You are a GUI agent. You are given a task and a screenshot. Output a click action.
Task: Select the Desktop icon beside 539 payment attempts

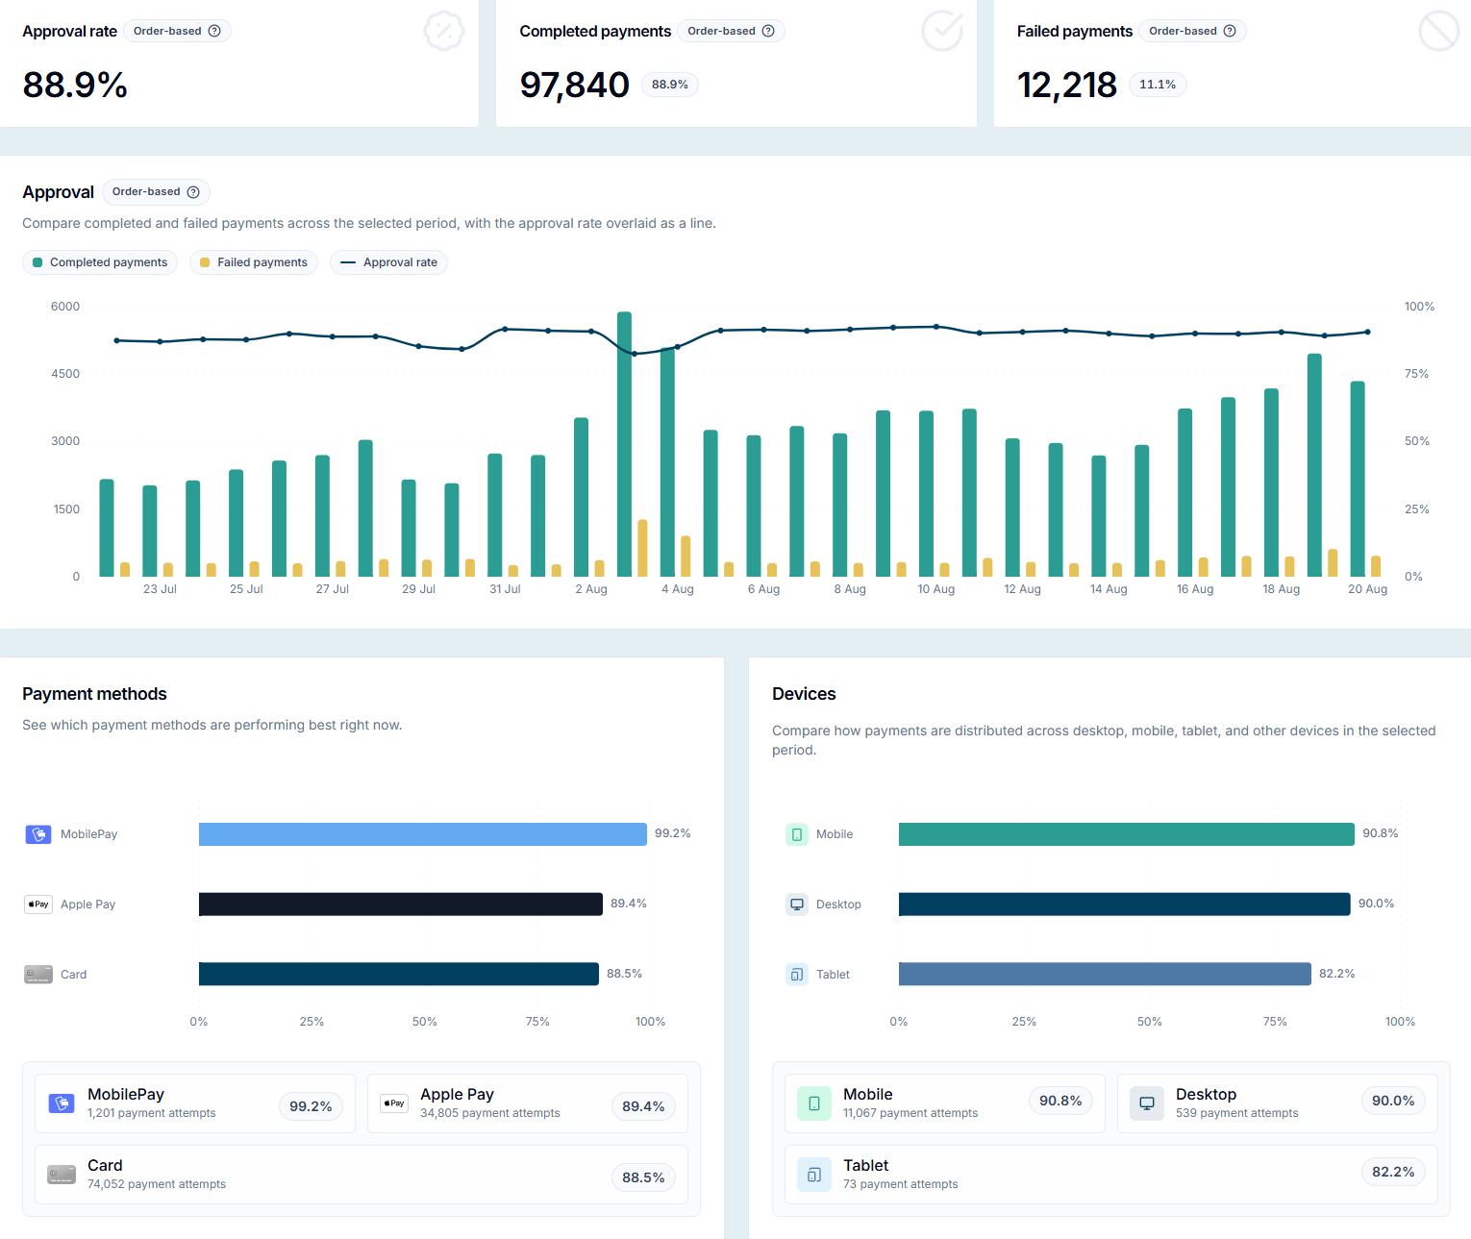point(1147,1103)
